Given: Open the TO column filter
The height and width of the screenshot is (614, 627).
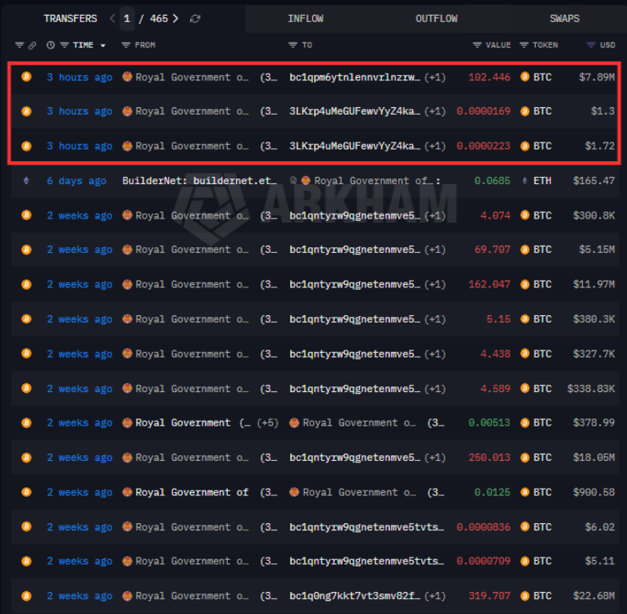Looking at the screenshot, I should (x=293, y=45).
